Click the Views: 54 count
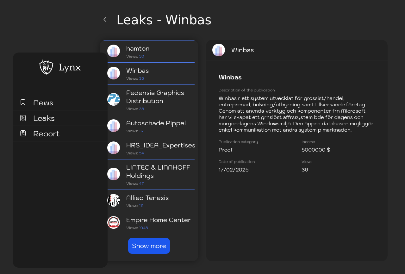Viewport: 405px width, 274px height. pyautogui.click(x=135, y=153)
